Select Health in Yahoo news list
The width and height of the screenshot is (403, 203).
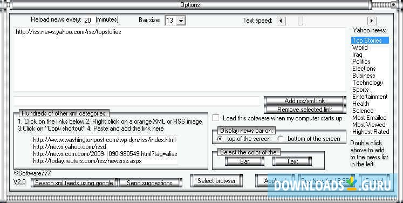click(x=370, y=104)
